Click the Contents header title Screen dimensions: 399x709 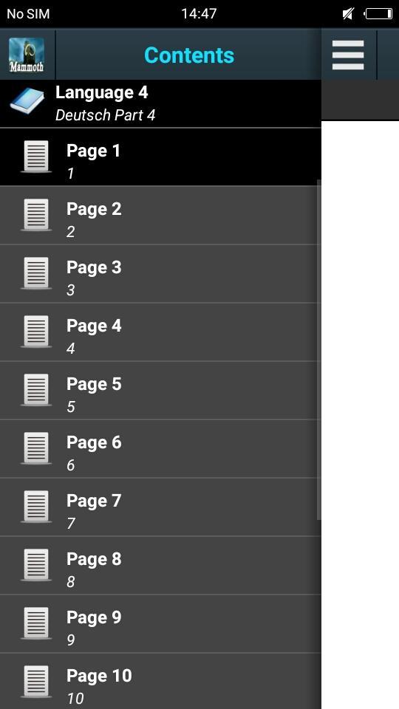click(189, 55)
